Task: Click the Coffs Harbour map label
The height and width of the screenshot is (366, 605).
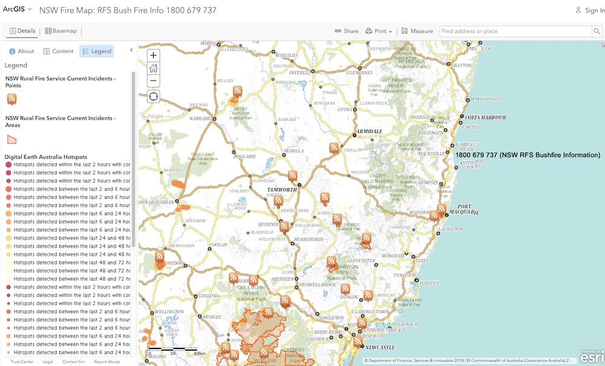Action: pos(485,117)
